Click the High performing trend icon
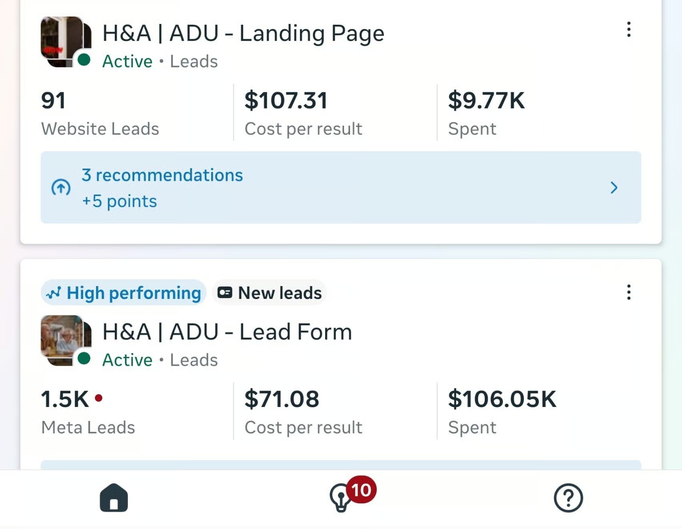682x529 pixels. (x=54, y=293)
